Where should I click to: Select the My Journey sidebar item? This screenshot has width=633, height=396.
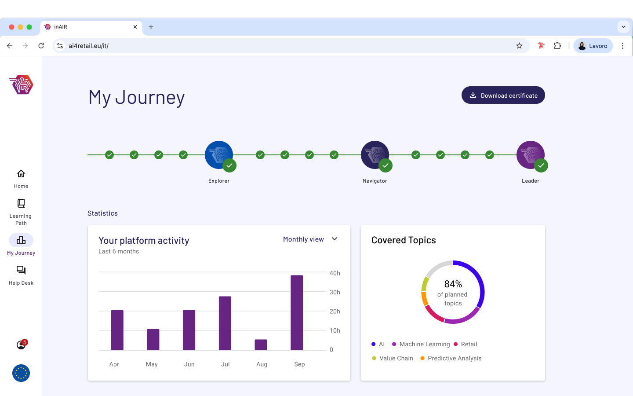coord(21,245)
